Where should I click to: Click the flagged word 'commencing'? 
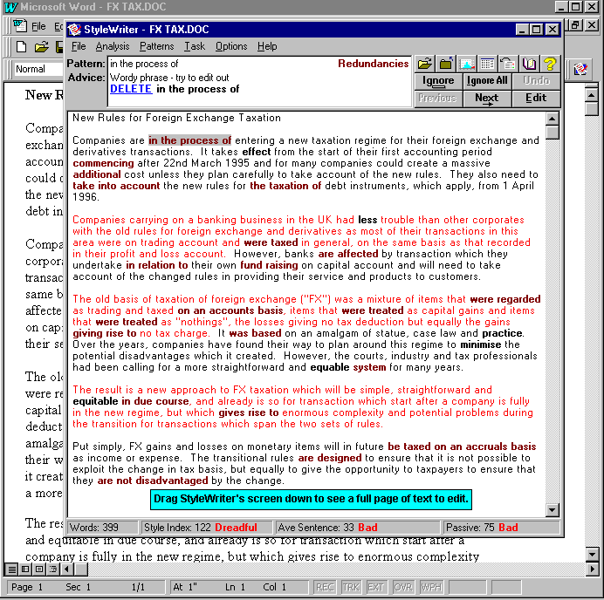103,163
